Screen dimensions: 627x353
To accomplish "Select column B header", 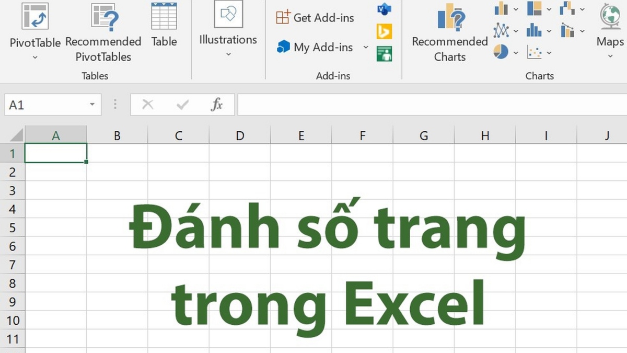I will pos(117,135).
